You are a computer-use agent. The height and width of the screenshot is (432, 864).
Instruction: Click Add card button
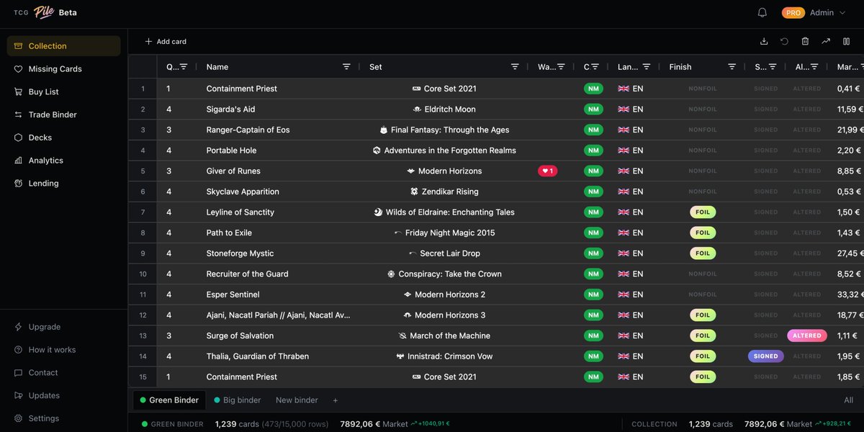[x=166, y=41]
